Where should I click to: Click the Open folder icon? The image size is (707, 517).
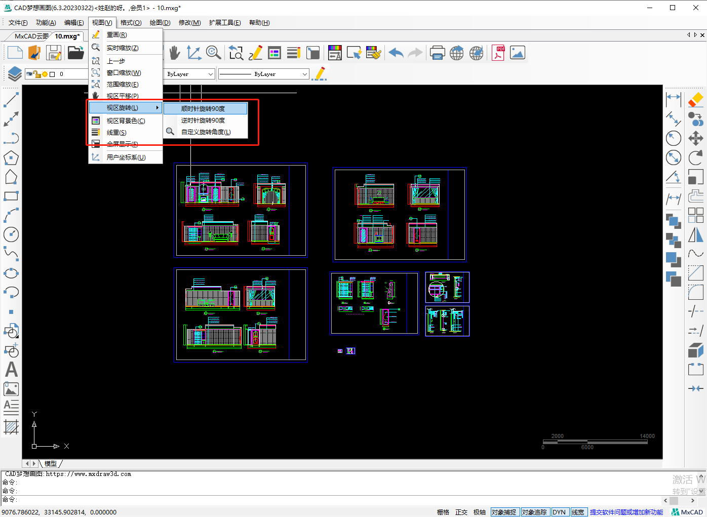point(75,53)
